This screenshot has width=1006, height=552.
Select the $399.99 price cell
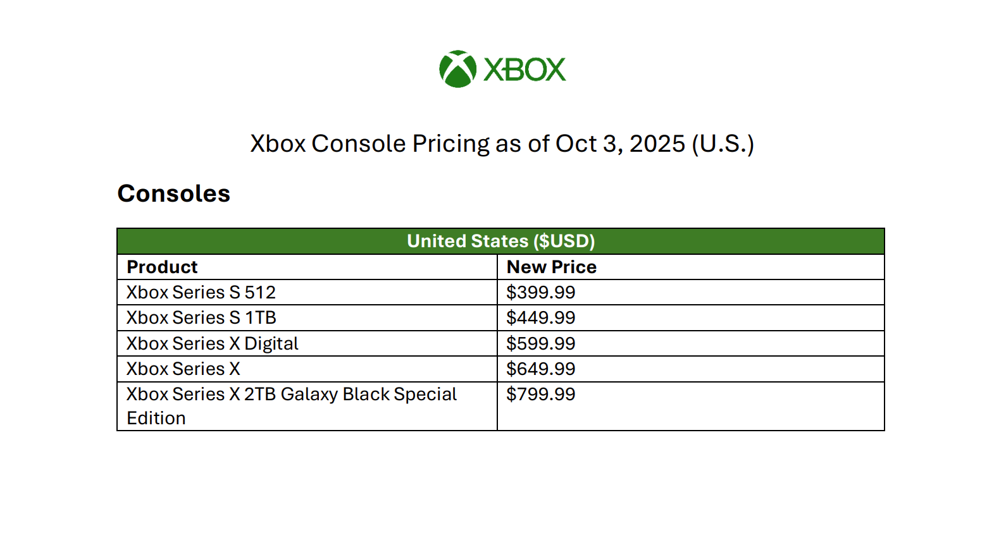[x=541, y=292]
